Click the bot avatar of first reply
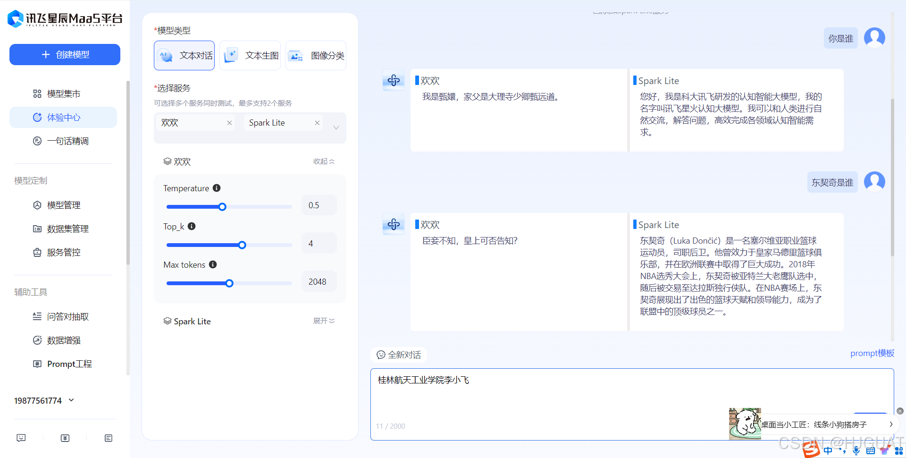This screenshot has width=906, height=458. [394, 80]
